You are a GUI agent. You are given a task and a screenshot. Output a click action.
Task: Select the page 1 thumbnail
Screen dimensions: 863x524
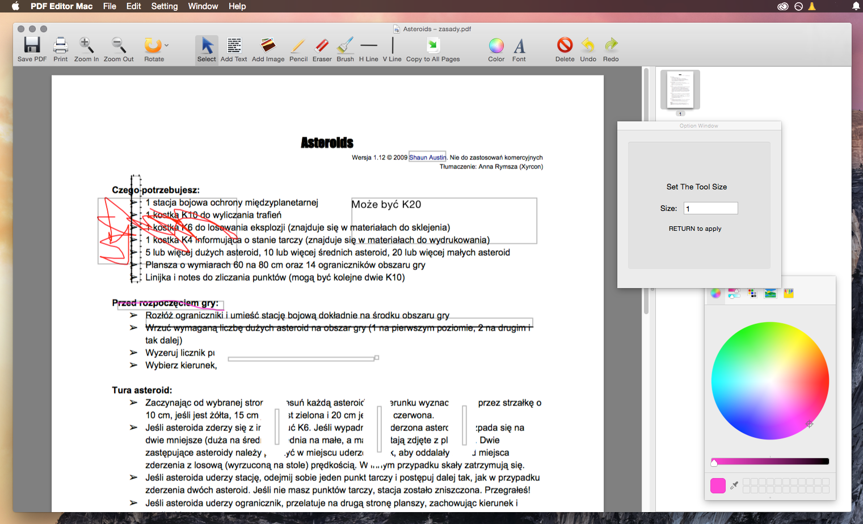(680, 90)
